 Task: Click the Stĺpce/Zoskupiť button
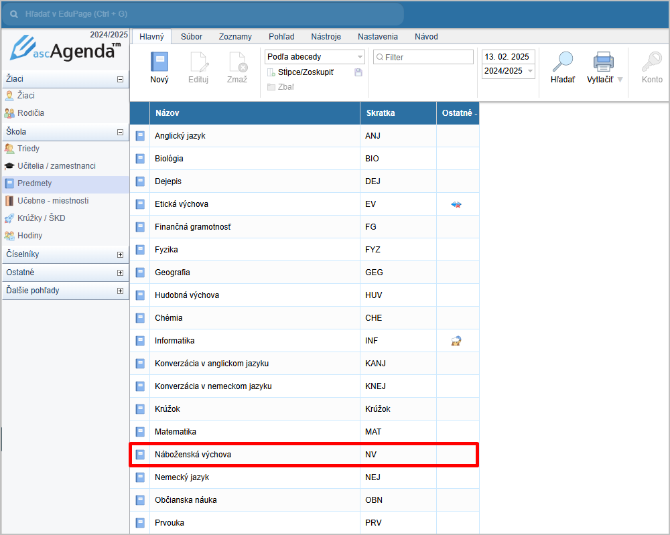(x=300, y=72)
